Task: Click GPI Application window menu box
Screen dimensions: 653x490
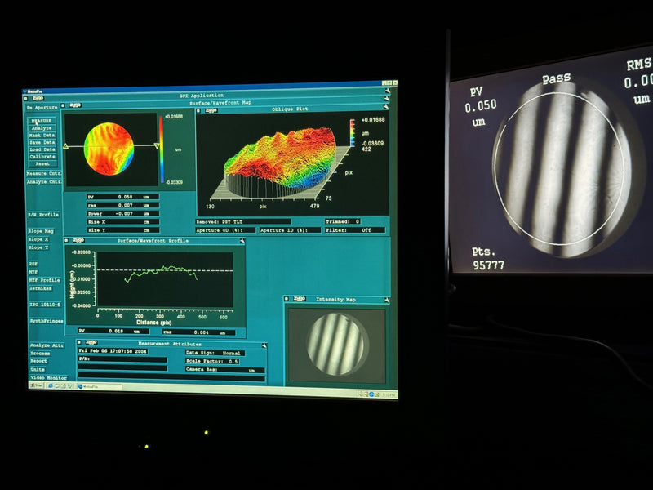Action: [26, 99]
